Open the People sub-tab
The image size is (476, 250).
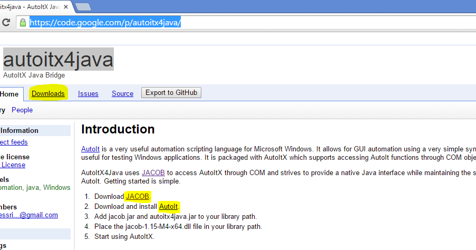tap(22, 110)
